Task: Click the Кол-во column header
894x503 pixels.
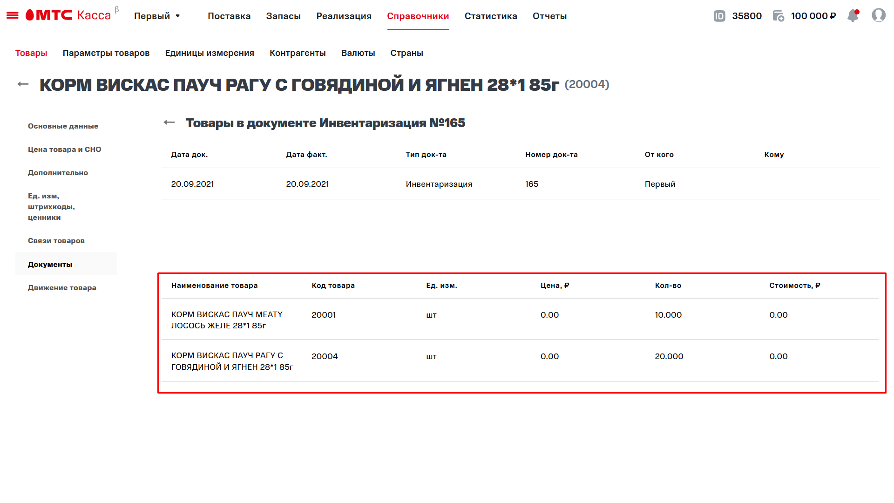Action: [x=668, y=285]
